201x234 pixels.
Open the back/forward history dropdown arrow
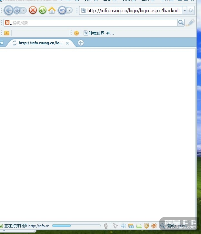(x=24, y=10)
